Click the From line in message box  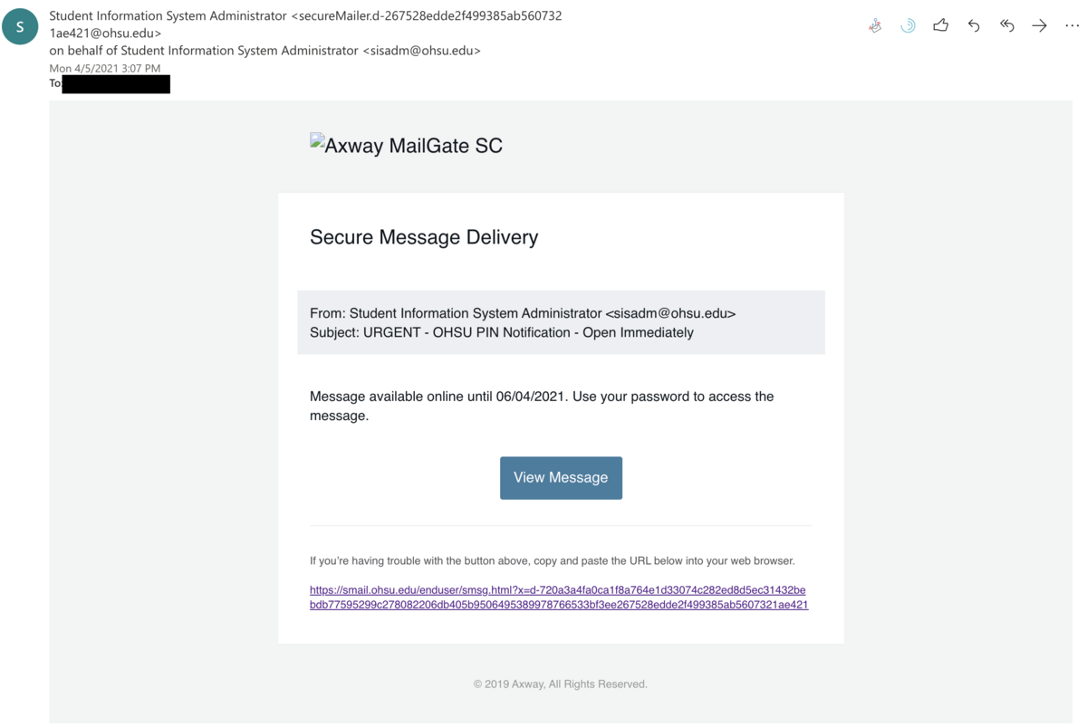point(522,313)
